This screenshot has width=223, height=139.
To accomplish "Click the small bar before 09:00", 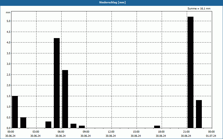I will (82, 127).
